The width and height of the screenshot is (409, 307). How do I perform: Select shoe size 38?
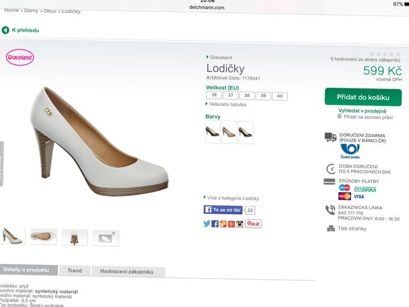pos(247,96)
